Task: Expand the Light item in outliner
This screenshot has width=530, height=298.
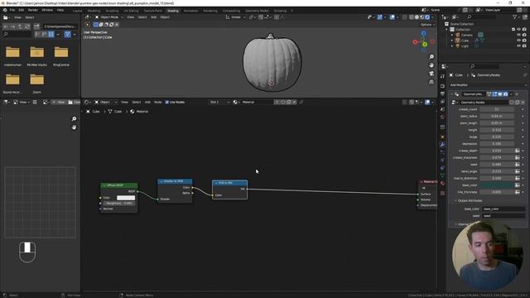Action: [x=452, y=46]
